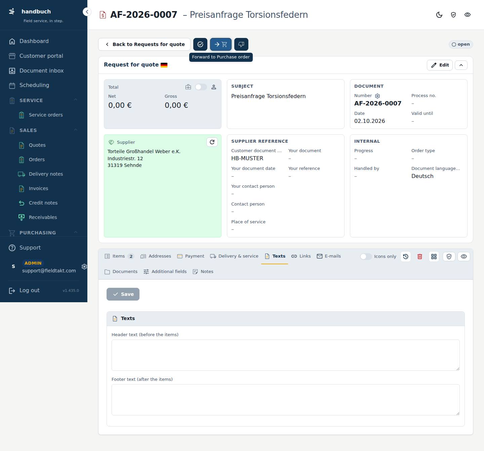The height and width of the screenshot is (451, 484).
Task: Switch to the Addresses tab
Action: point(156,256)
